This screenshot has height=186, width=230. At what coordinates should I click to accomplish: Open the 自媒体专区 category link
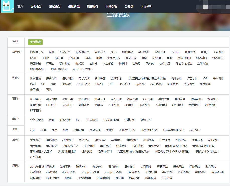37,52
